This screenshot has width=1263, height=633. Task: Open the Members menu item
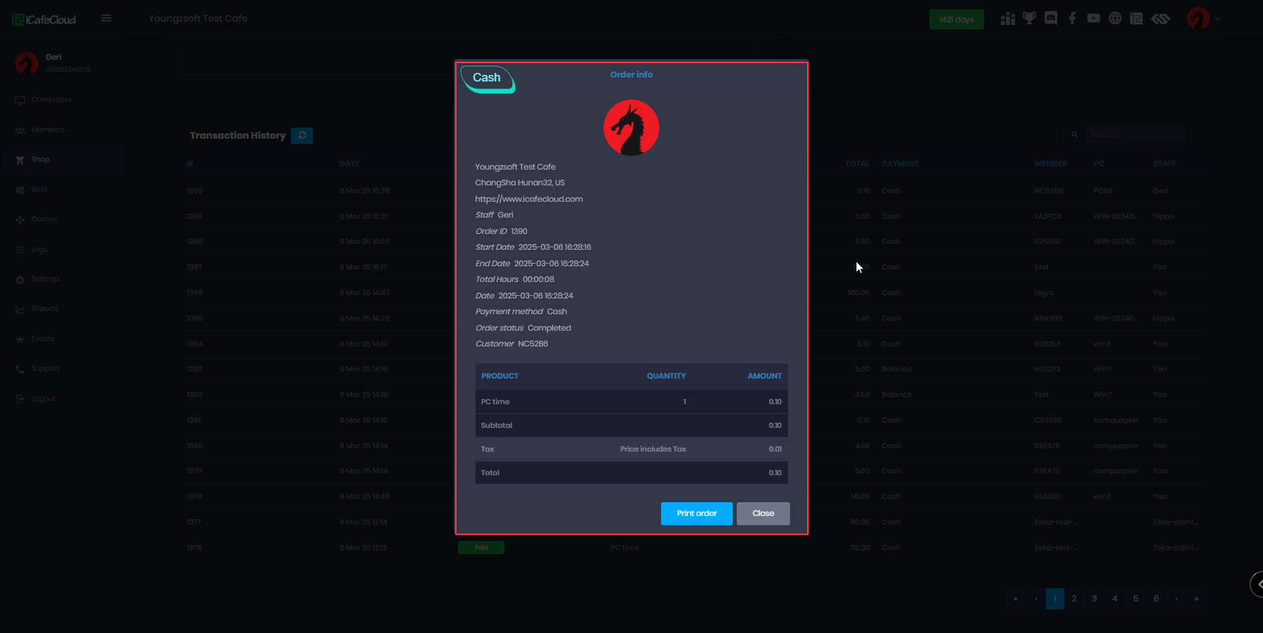coord(48,130)
